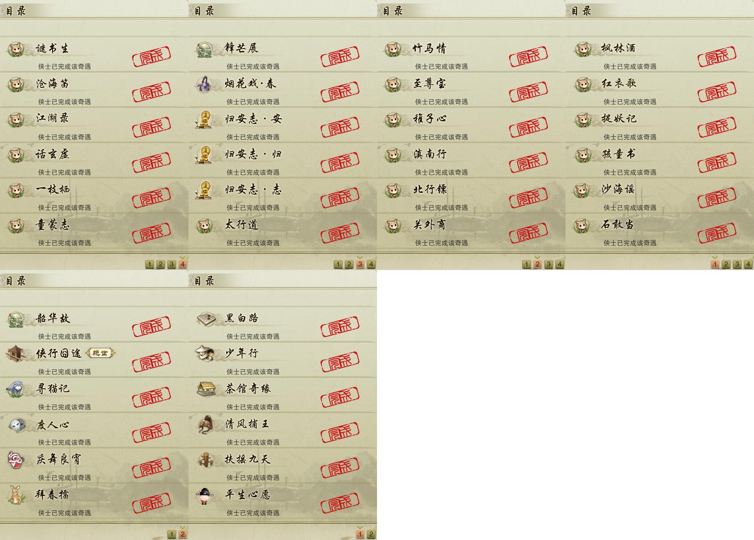The image size is (754, 540).
Task: Select the teahouse icon for 茶馆奇缘
Action: pos(205,389)
